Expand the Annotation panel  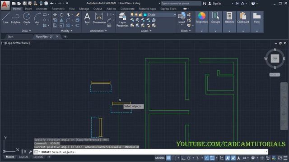tap(98, 31)
